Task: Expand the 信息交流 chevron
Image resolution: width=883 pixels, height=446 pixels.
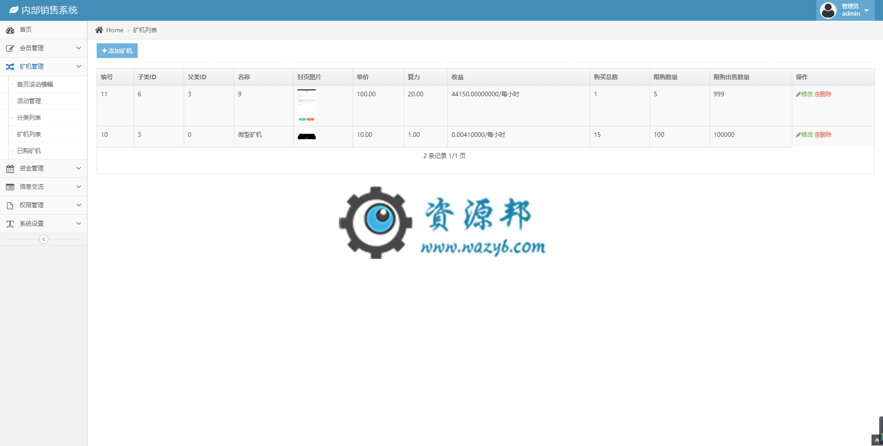Action: [79, 187]
